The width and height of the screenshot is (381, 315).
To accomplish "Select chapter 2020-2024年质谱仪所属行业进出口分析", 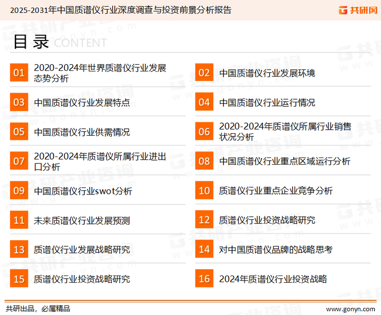I will [100, 162].
